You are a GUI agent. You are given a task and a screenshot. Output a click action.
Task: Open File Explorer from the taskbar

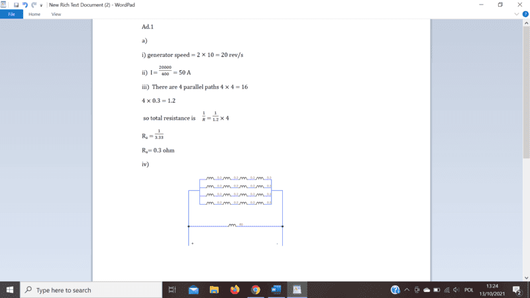(214, 290)
